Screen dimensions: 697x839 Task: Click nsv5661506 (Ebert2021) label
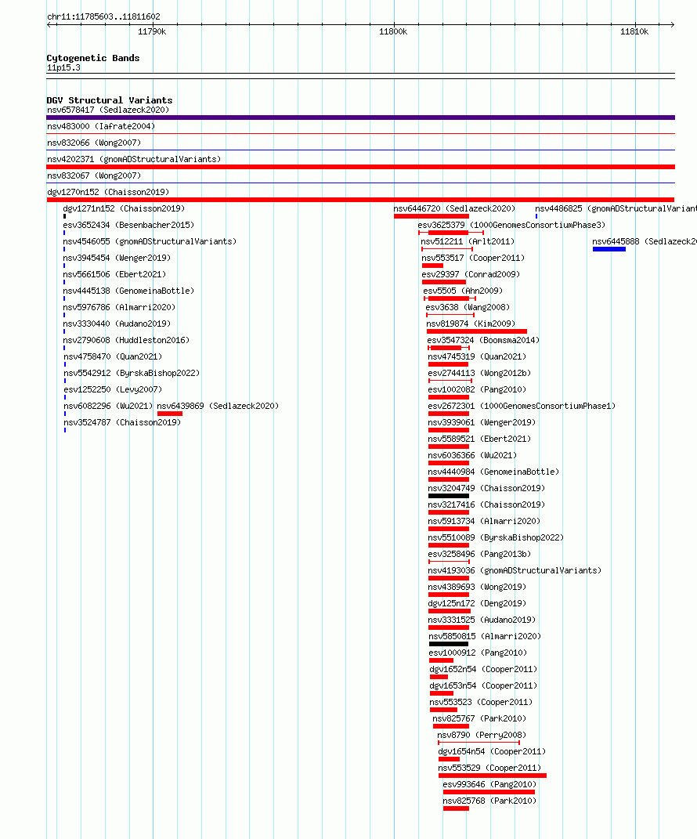(114, 274)
